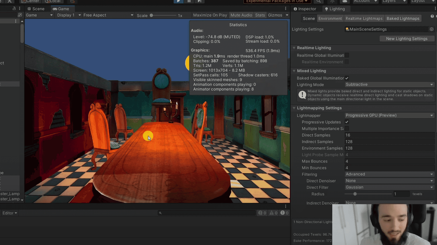Disable Baked Global Illumination
The height and width of the screenshot is (245, 437).
pos(347,78)
